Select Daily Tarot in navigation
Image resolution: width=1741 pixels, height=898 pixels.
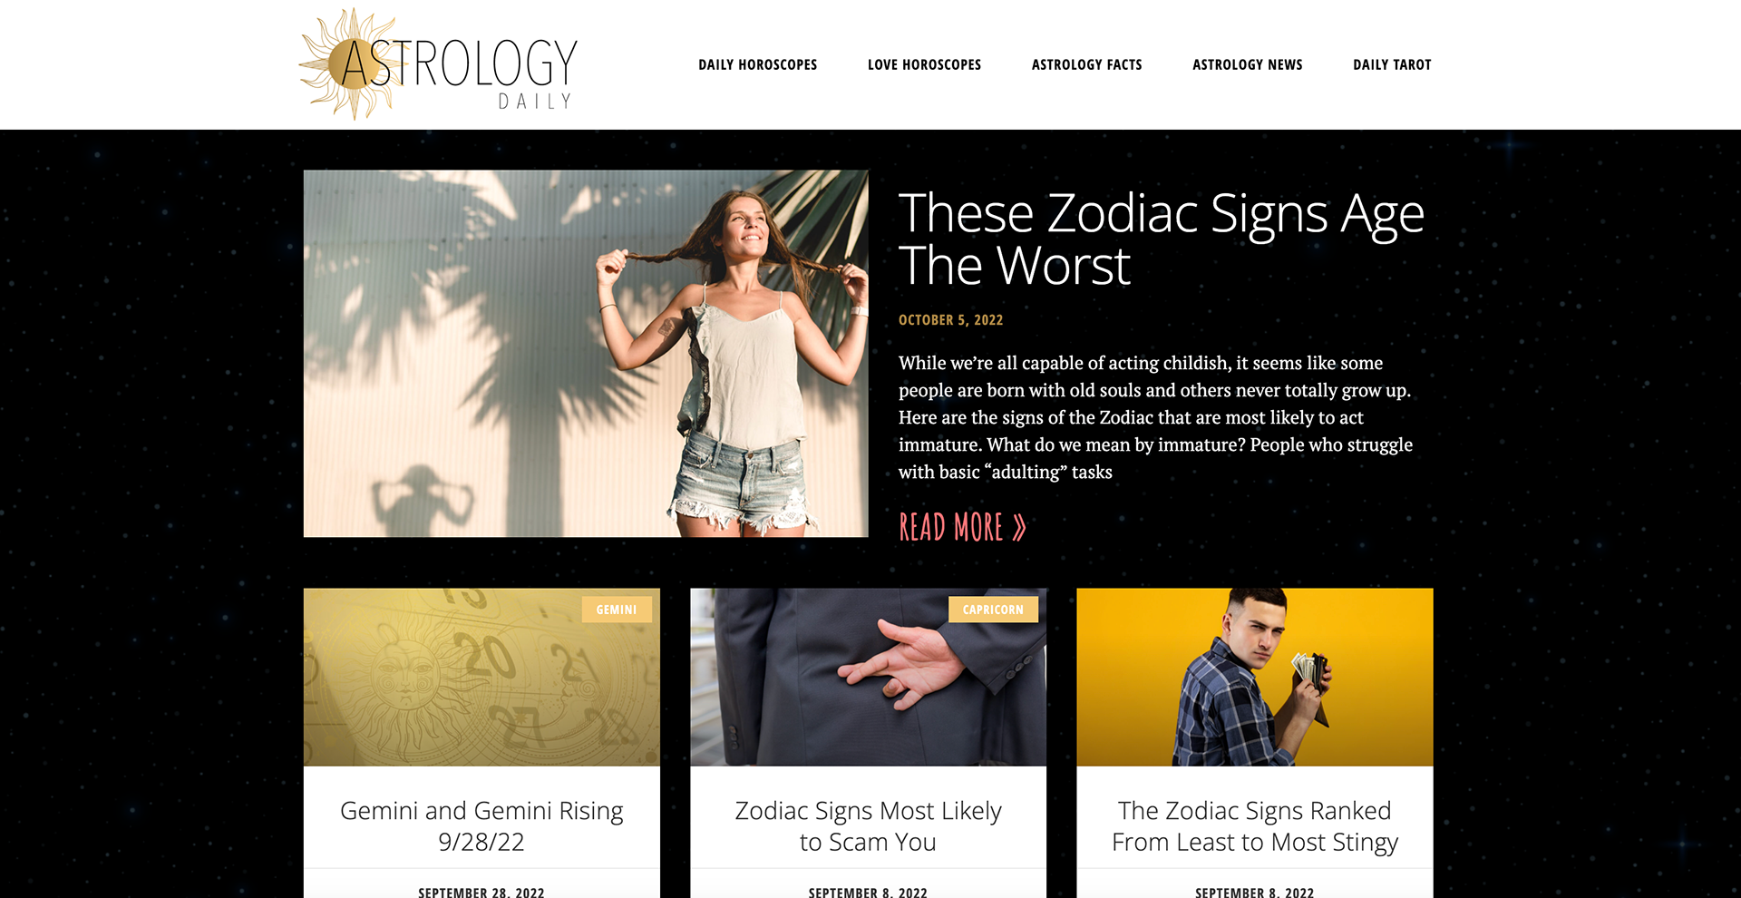pos(1392,64)
